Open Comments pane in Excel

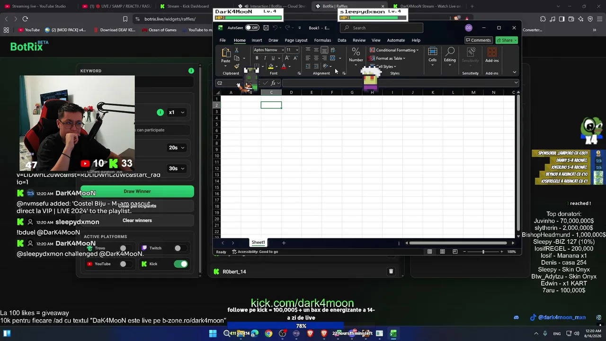tap(478, 40)
